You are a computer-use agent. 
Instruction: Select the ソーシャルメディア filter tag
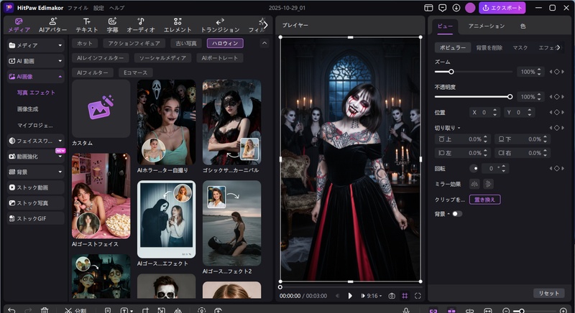point(162,58)
